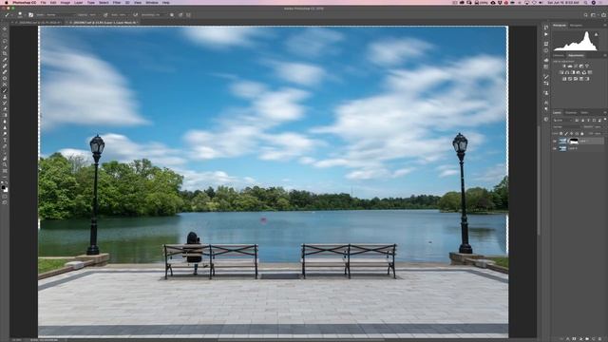Toggle Quick Mask mode below the color swatches
608x342 pixels.
click(5, 197)
